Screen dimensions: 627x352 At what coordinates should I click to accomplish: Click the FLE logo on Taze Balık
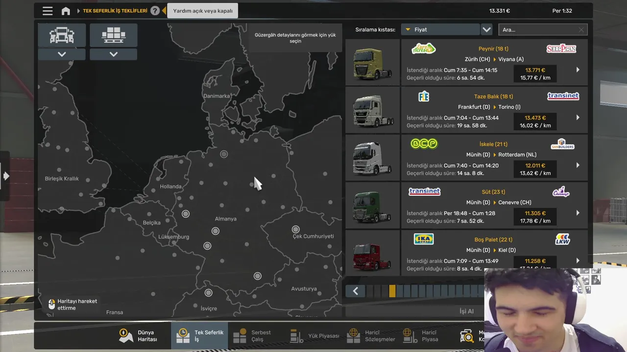(x=424, y=96)
